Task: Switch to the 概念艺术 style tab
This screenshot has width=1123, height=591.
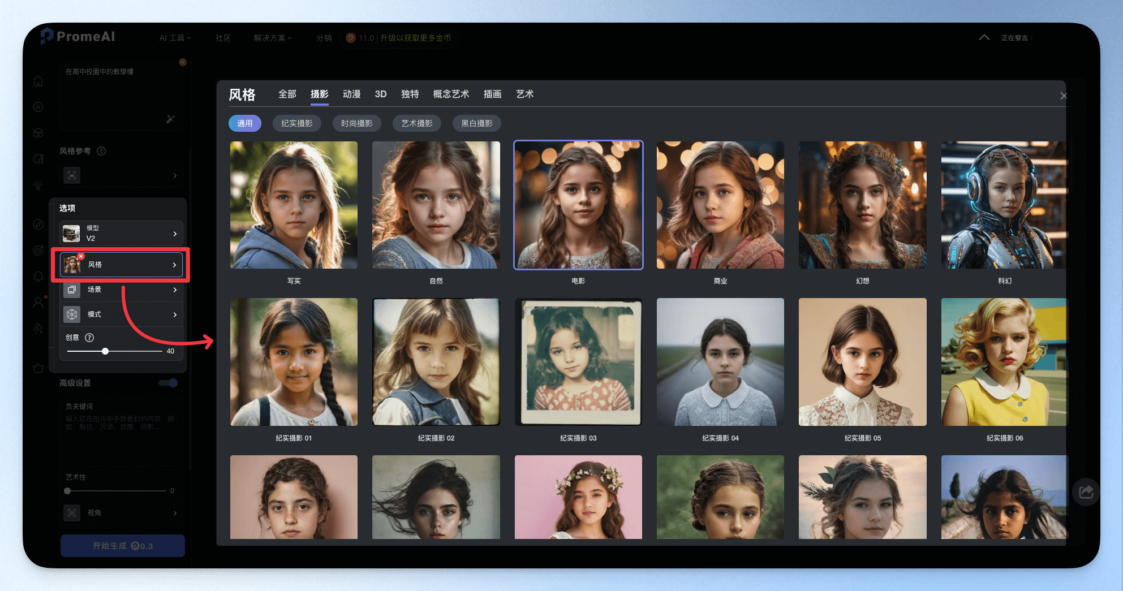Action: 451,94
